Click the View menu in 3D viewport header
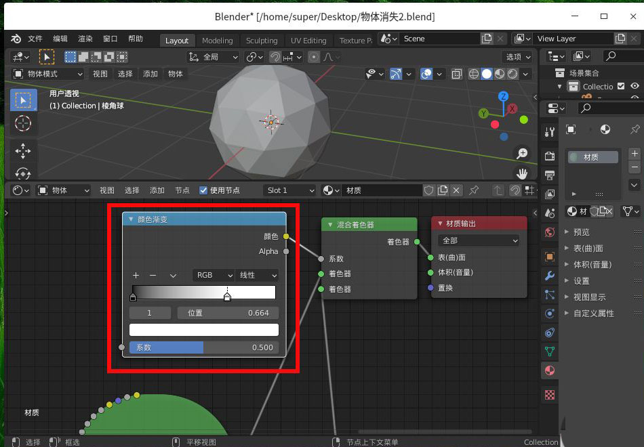Screen dimensions: 644x447 click(x=100, y=74)
